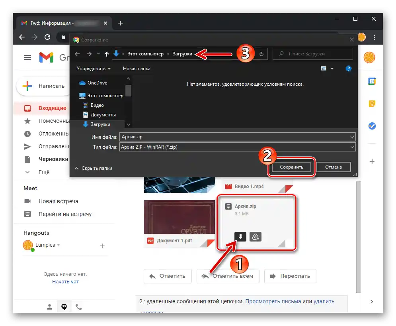Click the Сохранить button
This screenshot has height=326, width=396.
291,167
